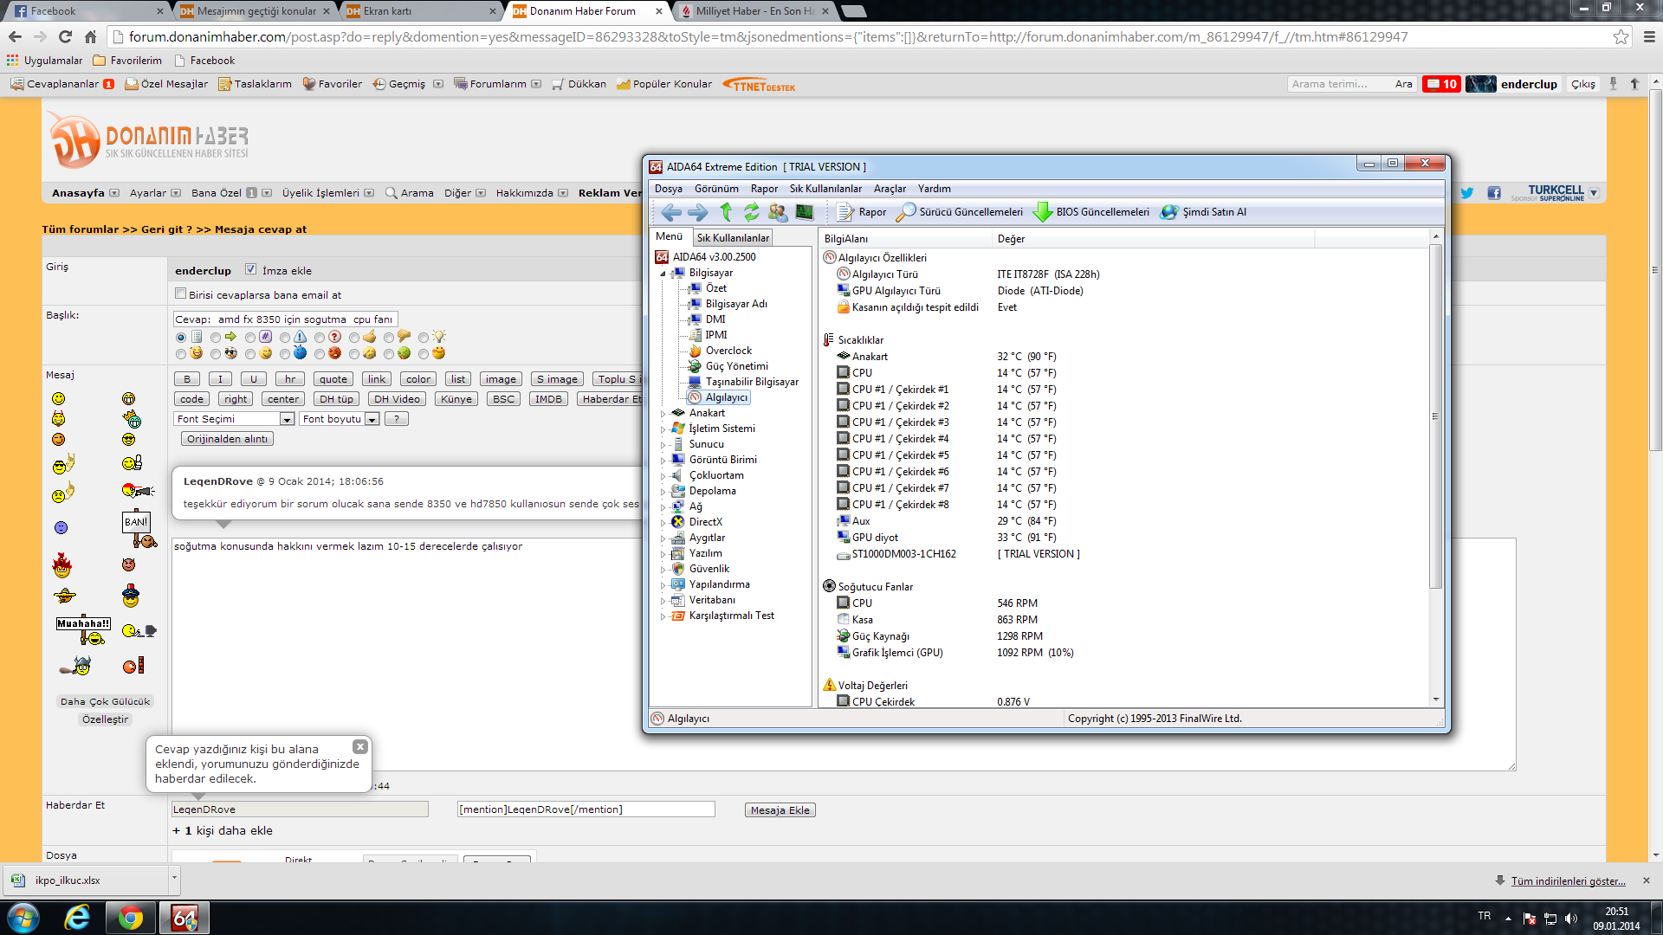The image size is (1663, 935).
Task: Toggle Birisi cevaplarsa bana email at checkbox
Action: pos(180,293)
